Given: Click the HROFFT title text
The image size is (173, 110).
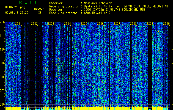Looking at the screenshot, I should pos(28,2).
